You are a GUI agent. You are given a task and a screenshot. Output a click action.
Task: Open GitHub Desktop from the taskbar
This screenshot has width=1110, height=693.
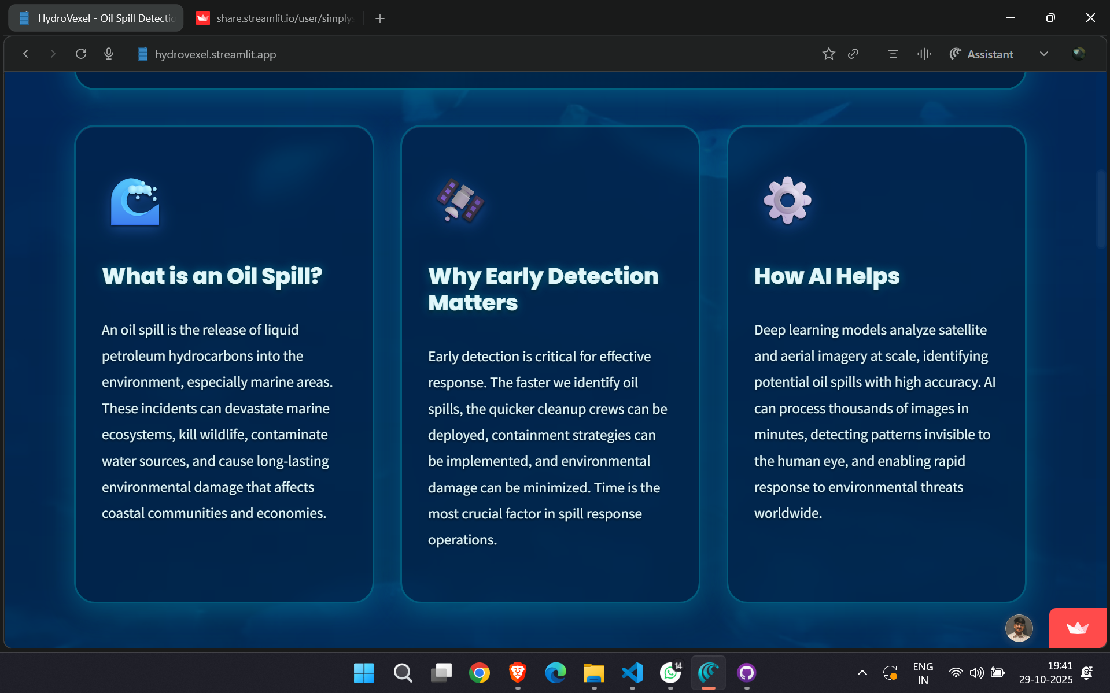746,673
